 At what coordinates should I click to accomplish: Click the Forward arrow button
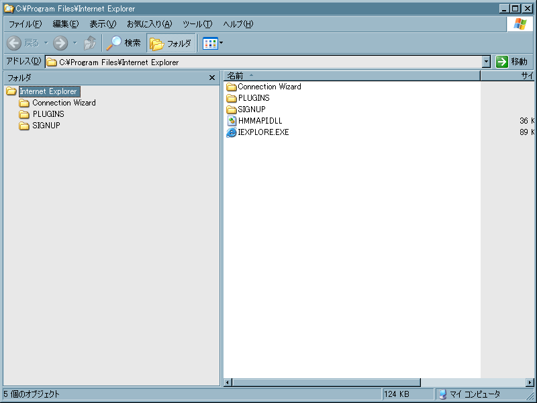point(60,43)
